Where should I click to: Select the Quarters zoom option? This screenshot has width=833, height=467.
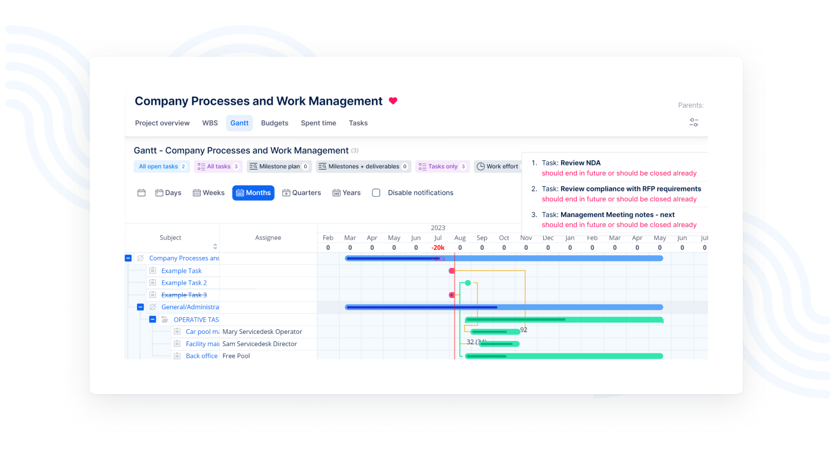click(x=301, y=193)
